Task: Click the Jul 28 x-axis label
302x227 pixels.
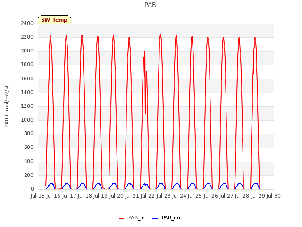Action: pyautogui.click(x=242, y=196)
